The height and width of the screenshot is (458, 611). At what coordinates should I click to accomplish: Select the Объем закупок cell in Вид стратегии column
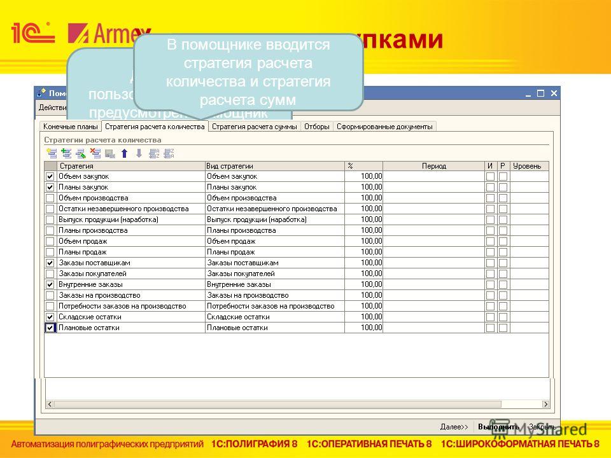275,176
